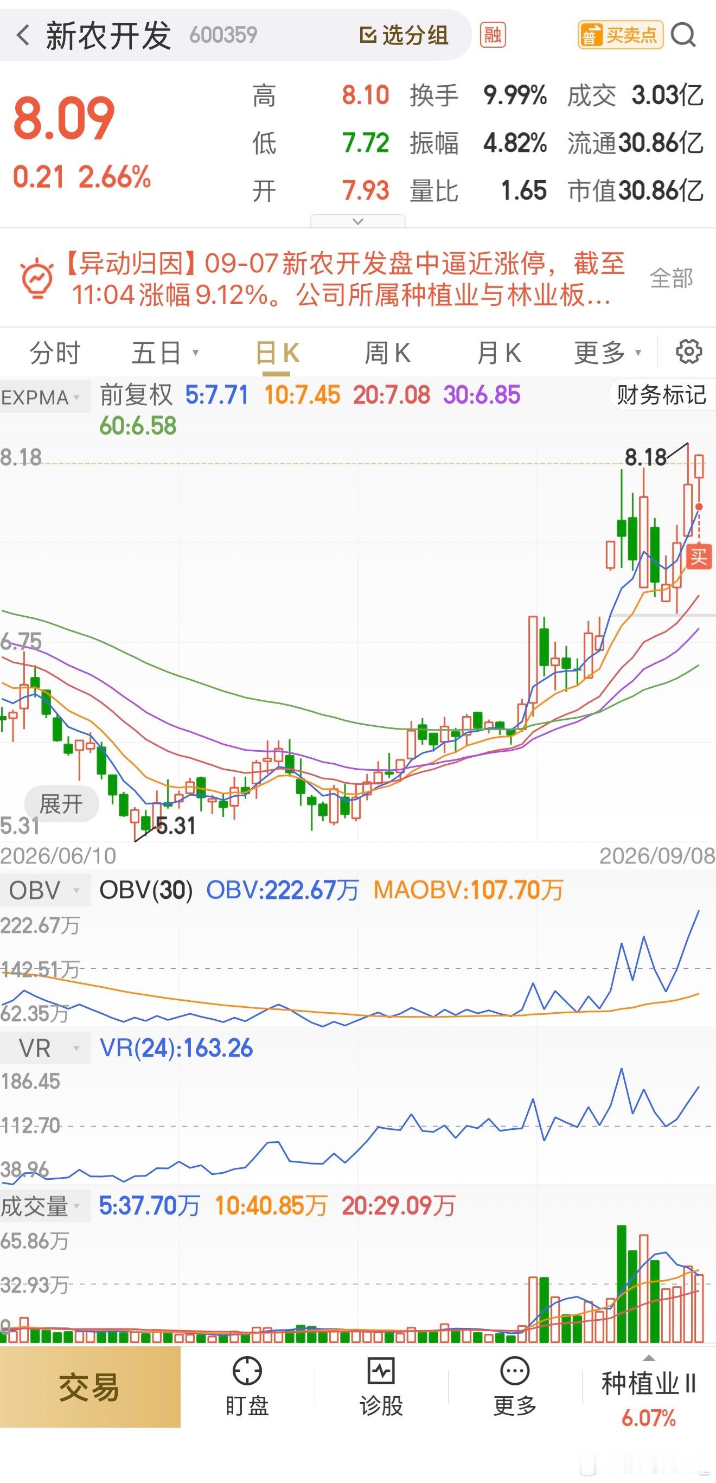The width and height of the screenshot is (716, 1483).
Task: Tap the 异动归因 lightbulb alert icon
Action: pyautogui.click(x=37, y=278)
